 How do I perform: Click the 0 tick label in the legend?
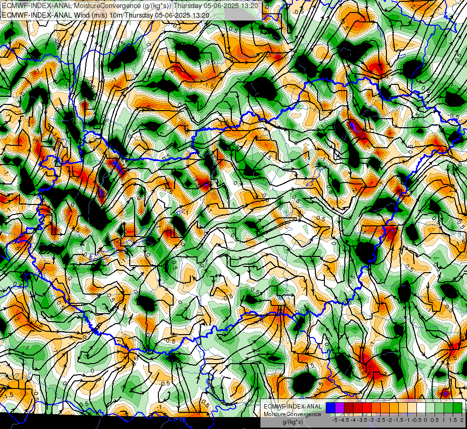tap(425, 420)
